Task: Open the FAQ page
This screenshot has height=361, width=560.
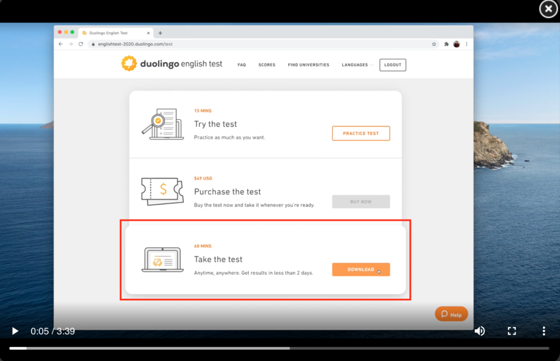Action: 241,65
